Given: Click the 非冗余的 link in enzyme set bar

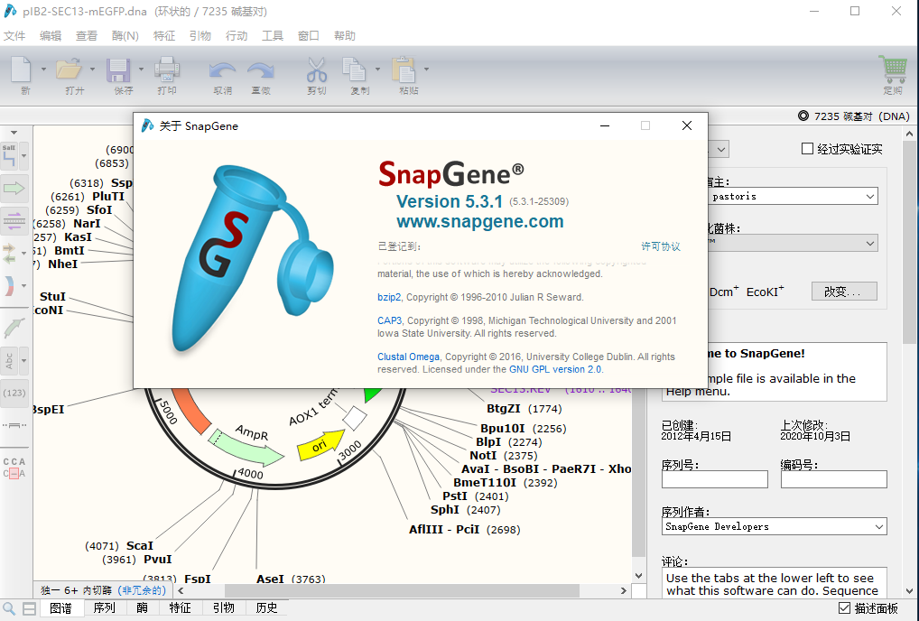Looking at the screenshot, I should 142,590.
